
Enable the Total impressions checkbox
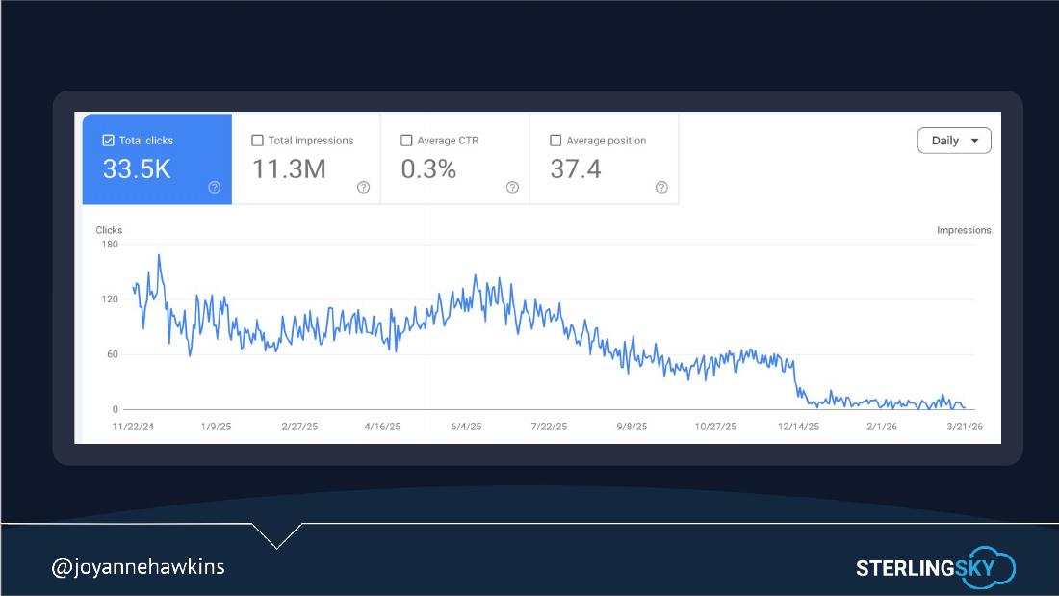257,141
